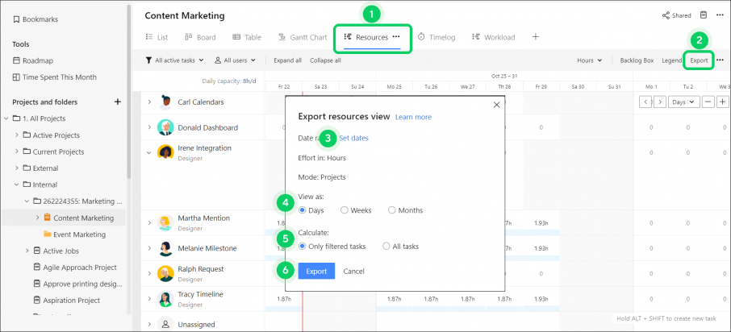The image size is (731, 332).
Task: Select the Months radio button
Action: pyautogui.click(x=391, y=210)
